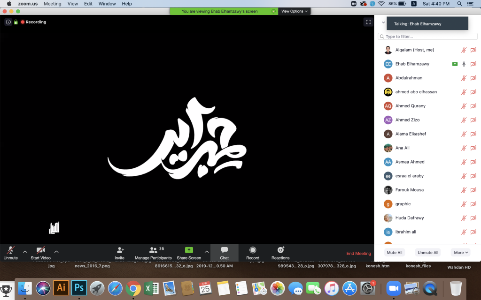
Task: Expand video options arrow next to Start Video
Action: pyautogui.click(x=56, y=252)
